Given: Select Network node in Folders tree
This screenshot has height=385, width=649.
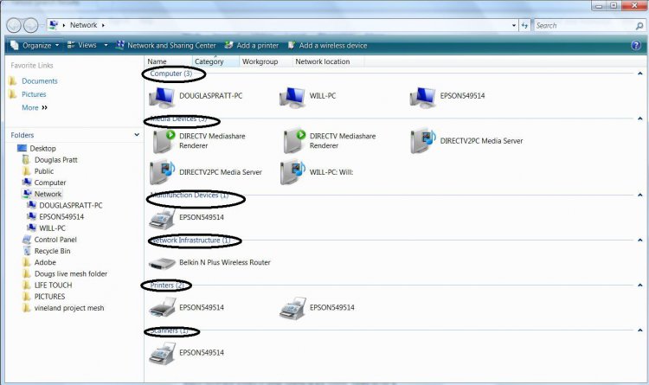Looking at the screenshot, I should tap(48, 194).
